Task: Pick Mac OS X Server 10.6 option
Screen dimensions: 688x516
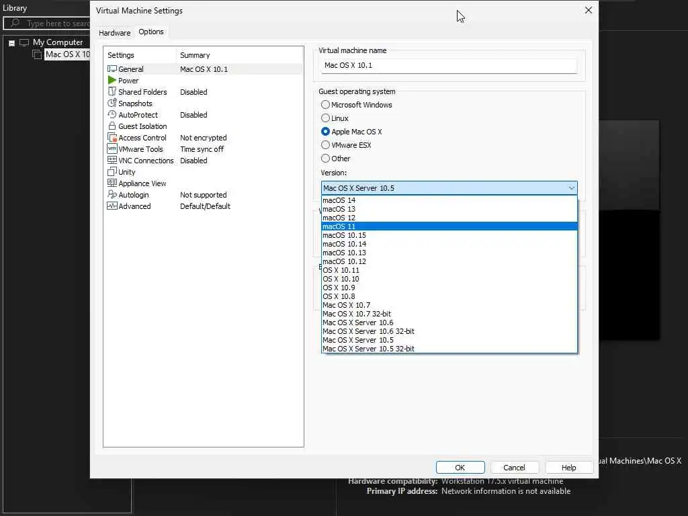Action: [449, 322]
